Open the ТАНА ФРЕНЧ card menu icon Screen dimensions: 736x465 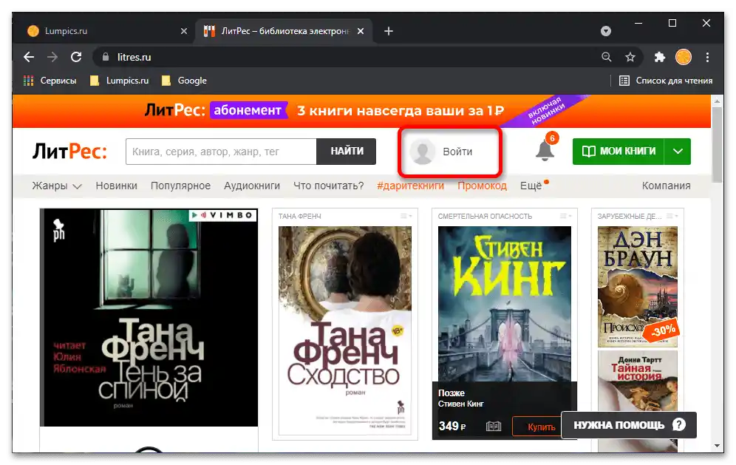click(x=406, y=216)
